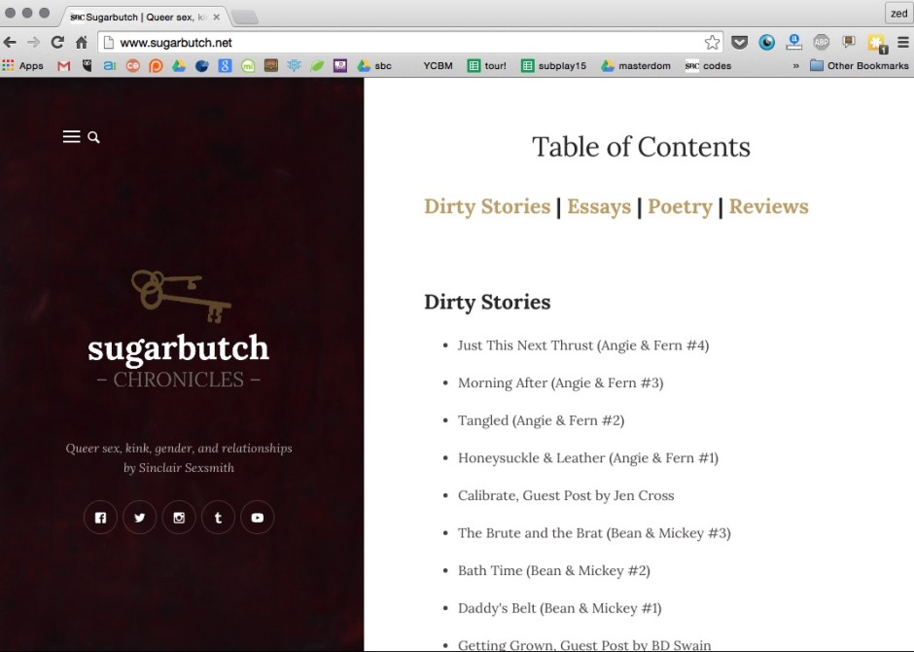Click the skeleton keys site logo
The height and width of the screenshot is (652, 914).
pos(180,296)
